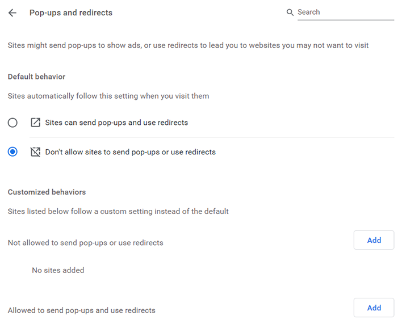Select the Don't allow sites radio button
The width and height of the screenshot is (402, 324).
pyautogui.click(x=12, y=152)
